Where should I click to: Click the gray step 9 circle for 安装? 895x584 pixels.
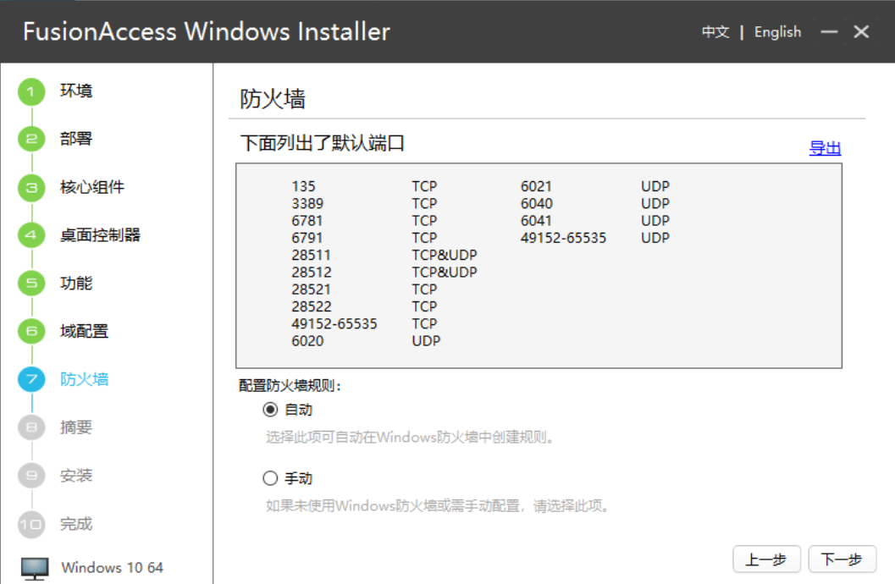pyautogui.click(x=31, y=476)
